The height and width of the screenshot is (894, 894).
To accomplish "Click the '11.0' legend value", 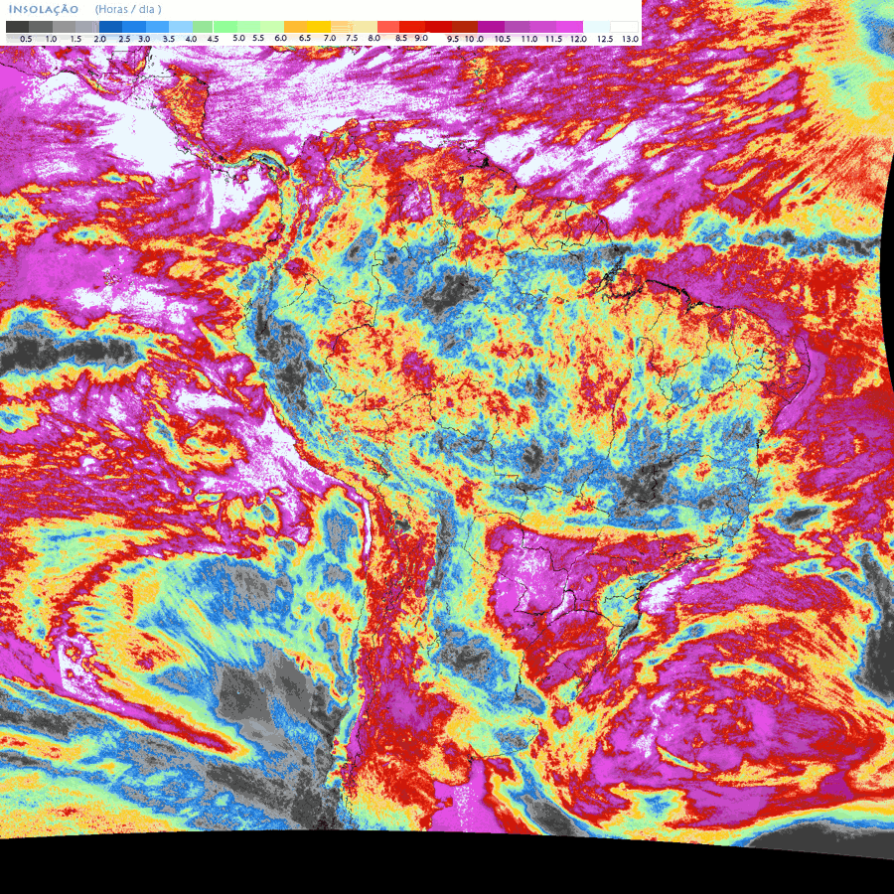I will click(x=529, y=39).
